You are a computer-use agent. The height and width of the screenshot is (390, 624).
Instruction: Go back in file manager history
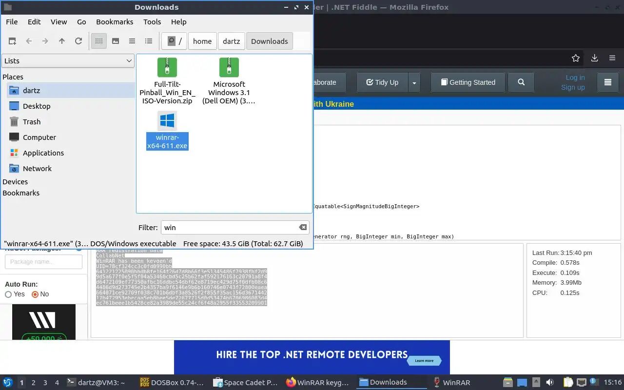point(29,41)
